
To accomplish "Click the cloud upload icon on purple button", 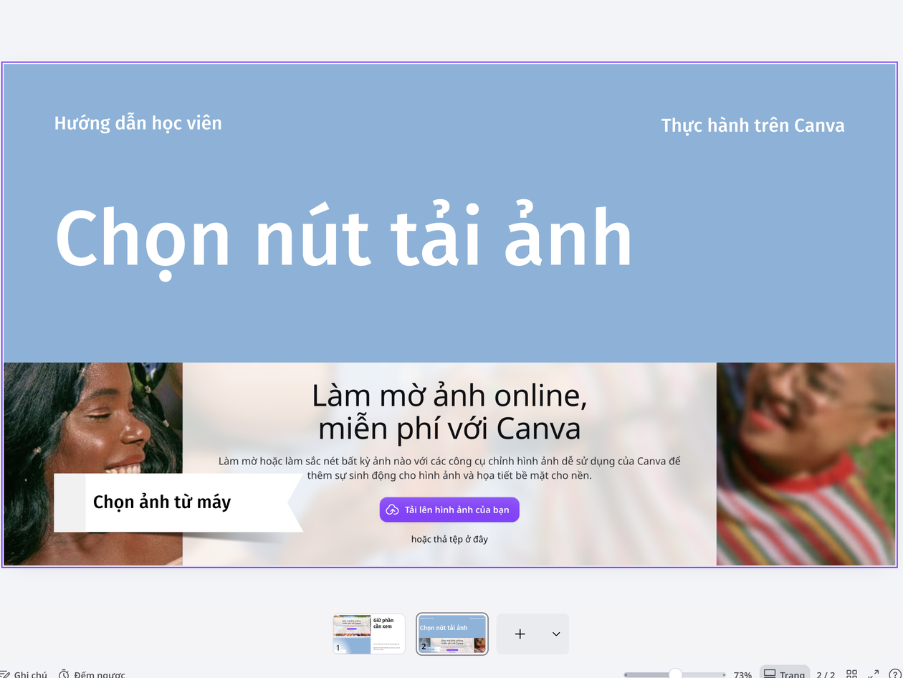I will coord(392,510).
